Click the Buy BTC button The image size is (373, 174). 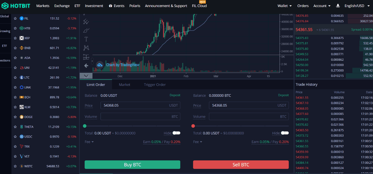coord(132,165)
